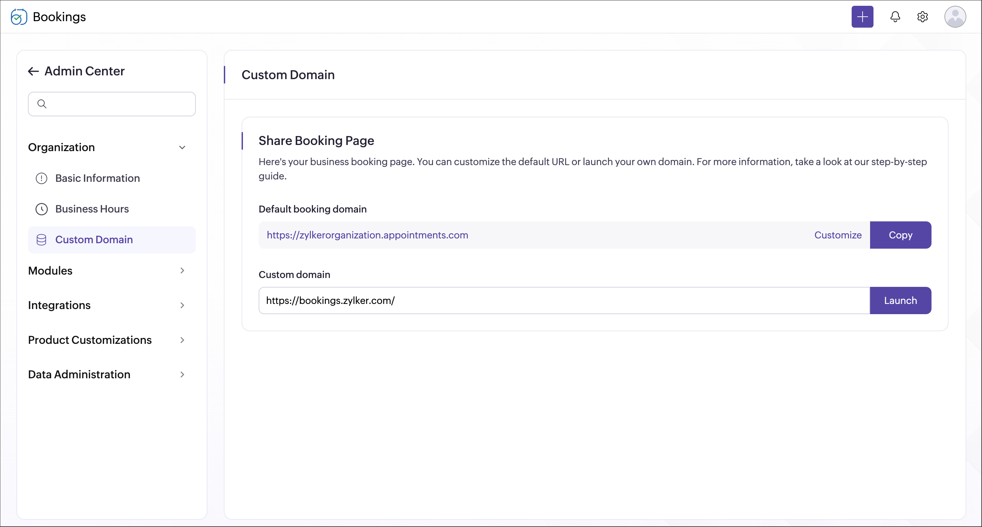Click the Share Booking Page heading
The width and height of the screenshot is (982, 527).
316,141
